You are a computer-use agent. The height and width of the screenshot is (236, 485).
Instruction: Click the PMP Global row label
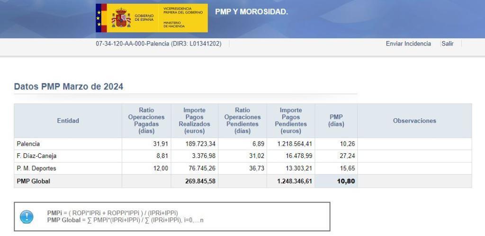[x=33, y=181]
